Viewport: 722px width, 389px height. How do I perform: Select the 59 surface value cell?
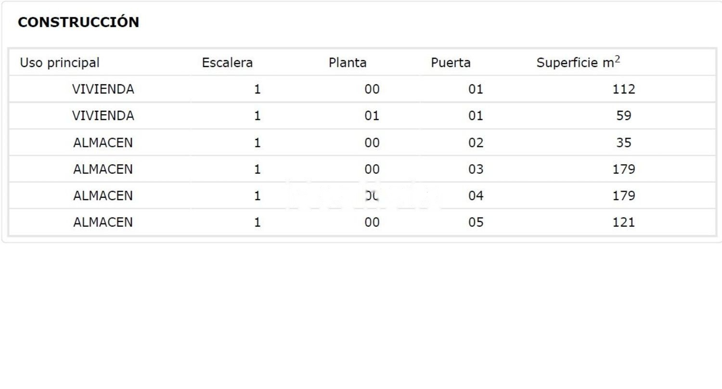(x=624, y=116)
